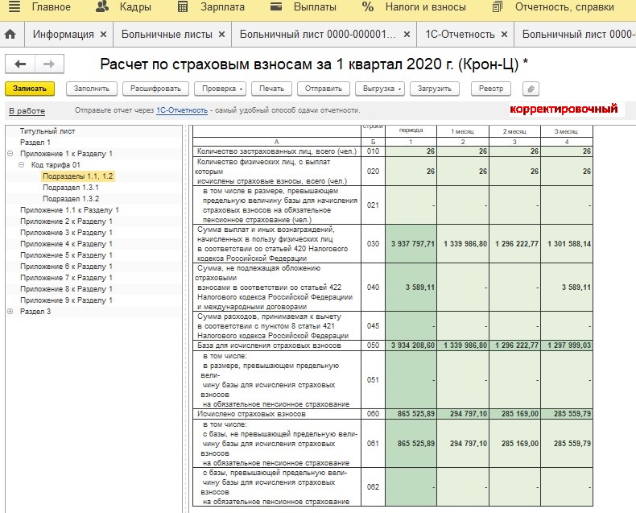Image resolution: width=636 pixels, height=513 pixels.
Task: Select Подраздел 1.3.2 tree item
Action: (71, 199)
